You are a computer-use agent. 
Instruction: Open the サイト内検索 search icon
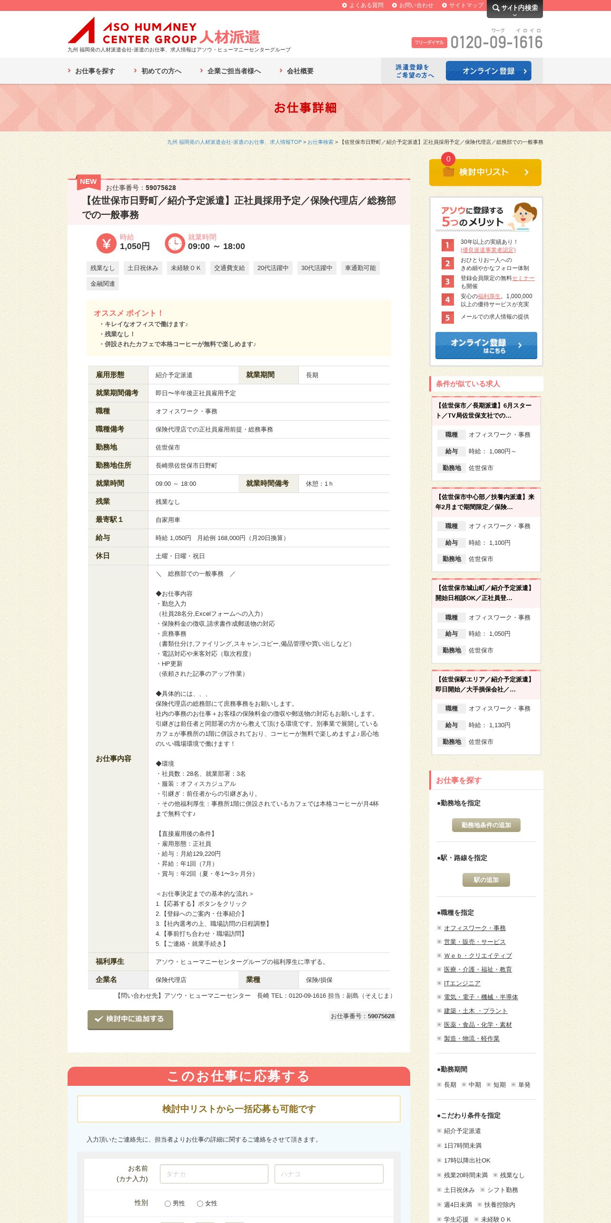pos(496,8)
